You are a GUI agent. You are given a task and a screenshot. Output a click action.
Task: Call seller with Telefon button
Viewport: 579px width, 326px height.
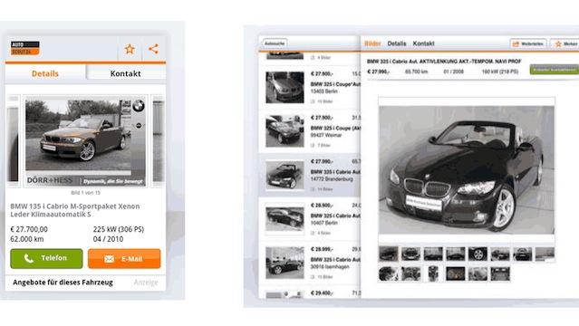(x=46, y=258)
